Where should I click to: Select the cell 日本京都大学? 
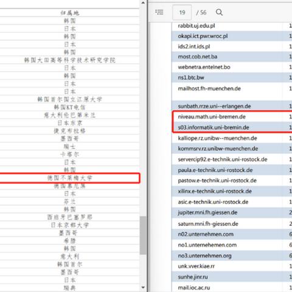tap(69, 225)
